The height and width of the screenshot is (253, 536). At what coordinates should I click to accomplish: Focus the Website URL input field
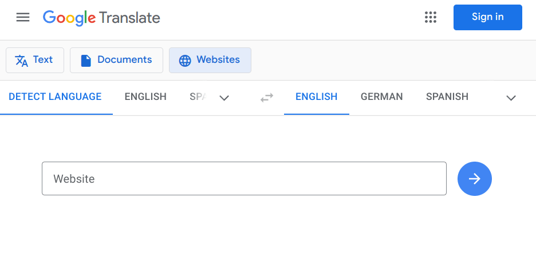point(244,179)
